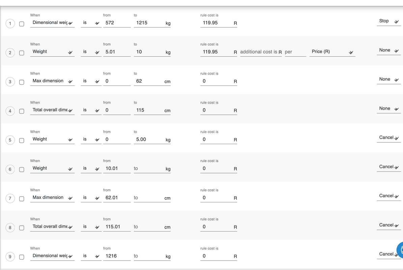The image size is (403, 270).
Task: Click the rule number 3 circle icon
Action: coord(10,82)
